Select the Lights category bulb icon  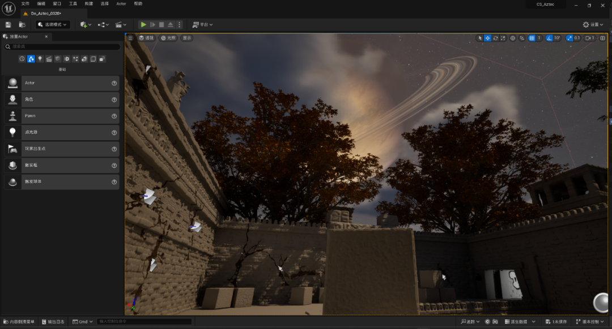click(x=40, y=59)
